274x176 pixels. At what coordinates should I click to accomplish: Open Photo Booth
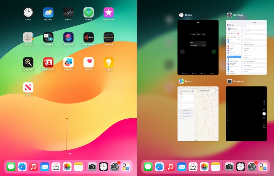(48, 62)
